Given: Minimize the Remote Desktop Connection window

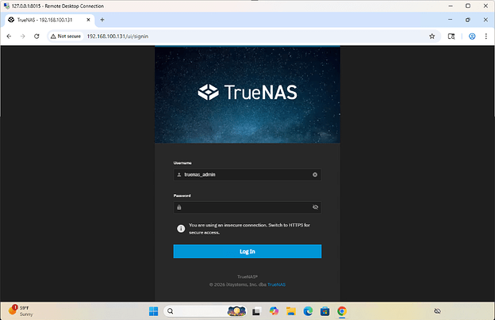Looking at the screenshot, I should click(451, 6).
